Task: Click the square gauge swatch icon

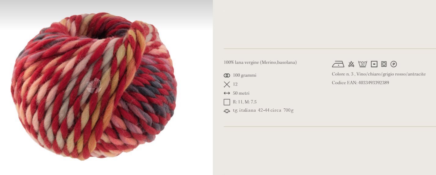Action: 227,102
